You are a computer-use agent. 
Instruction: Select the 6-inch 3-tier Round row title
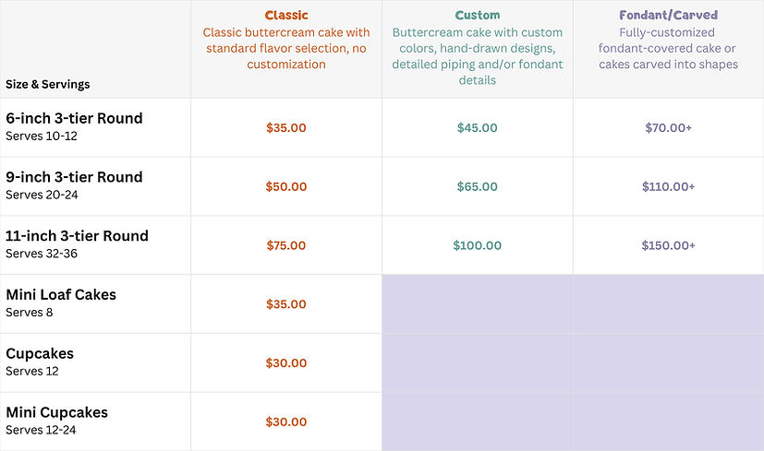[74, 119]
